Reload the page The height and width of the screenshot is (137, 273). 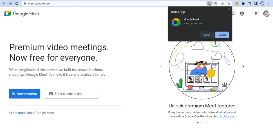[x=17, y=3]
